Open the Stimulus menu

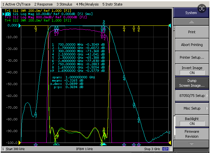[64, 4]
